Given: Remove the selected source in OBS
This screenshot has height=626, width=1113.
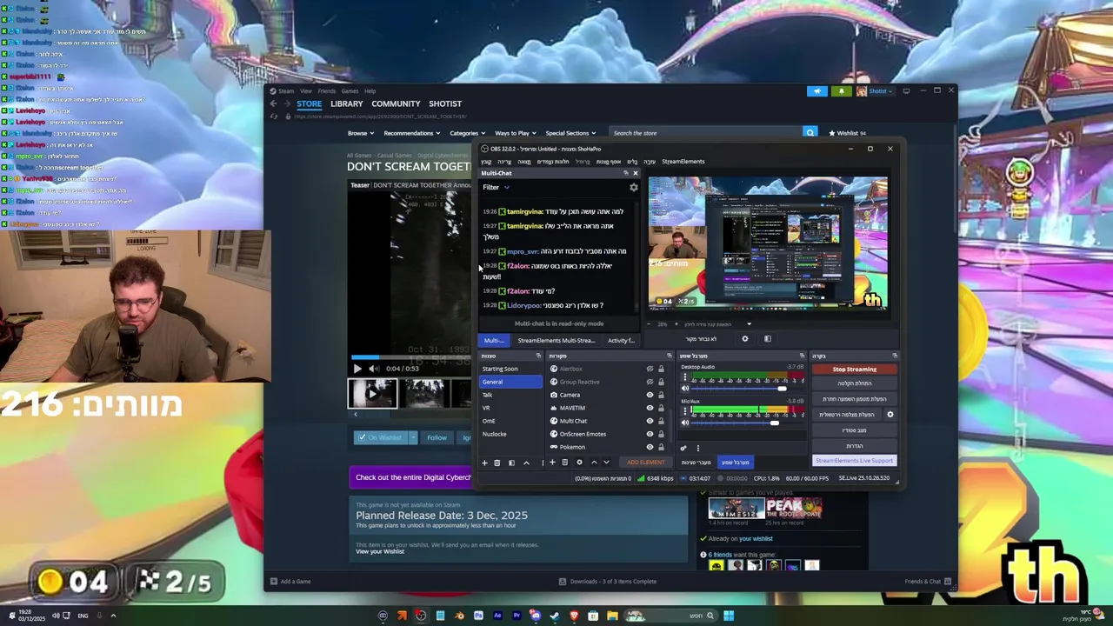Looking at the screenshot, I should [x=564, y=463].
